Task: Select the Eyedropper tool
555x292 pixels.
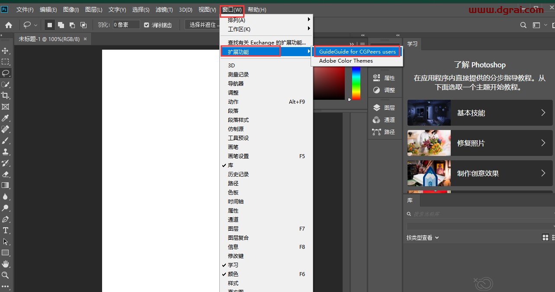Action: pos(6,118)
